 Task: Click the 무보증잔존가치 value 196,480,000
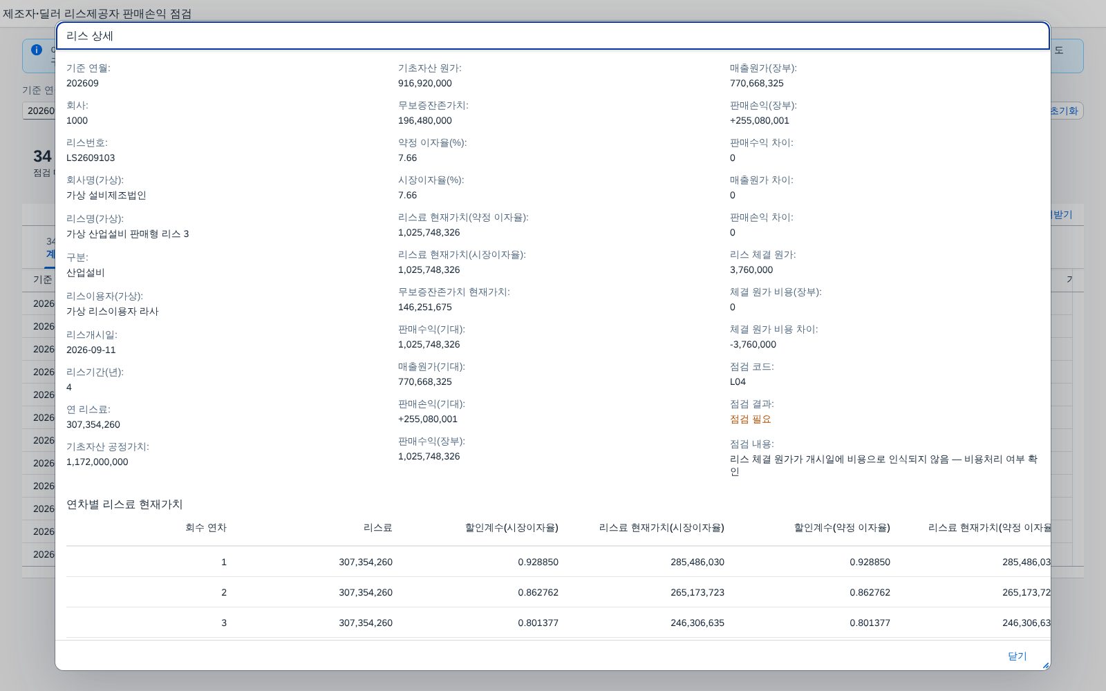425,120
